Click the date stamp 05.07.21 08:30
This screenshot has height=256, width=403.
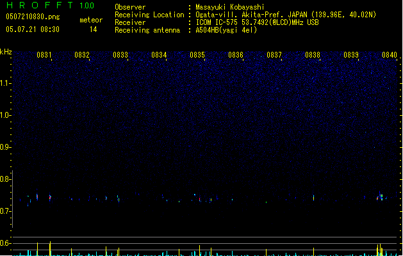pos(33,29)
